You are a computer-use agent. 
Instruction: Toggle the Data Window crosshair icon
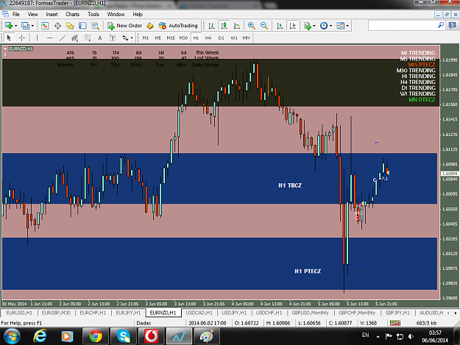click(57, 26)
